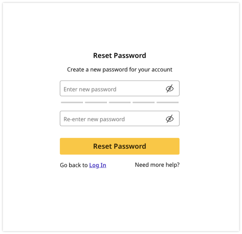
Task: Click the Create a new password subtitle
Action: pos(120,70)
